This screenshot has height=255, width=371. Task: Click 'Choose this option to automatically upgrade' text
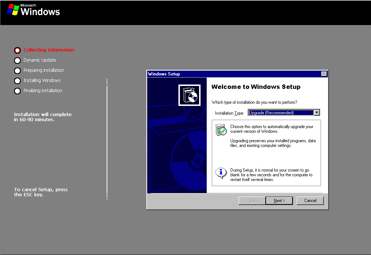pyautogui.click(x=272, y=129)
